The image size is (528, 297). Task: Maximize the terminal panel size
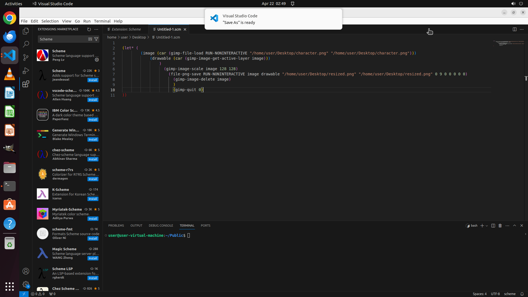pyautogui.click(x=514, y=226)
